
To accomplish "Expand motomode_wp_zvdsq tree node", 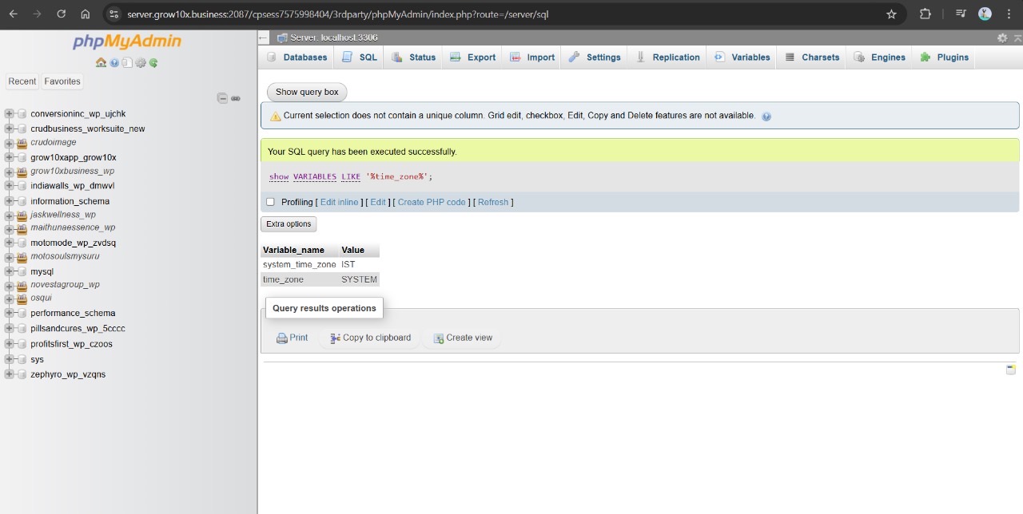I will pyautogui.click(x=10, y=243).
